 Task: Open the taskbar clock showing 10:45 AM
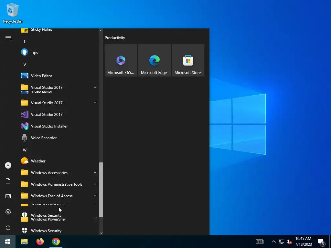click(303, 242)
